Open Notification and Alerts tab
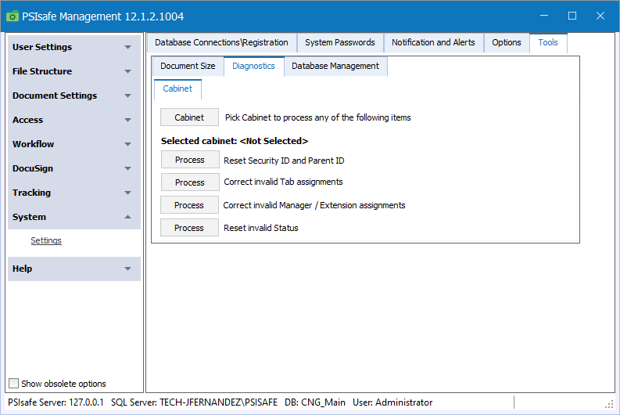Viewport: 620px width, 415px height. tap(433, 42)
